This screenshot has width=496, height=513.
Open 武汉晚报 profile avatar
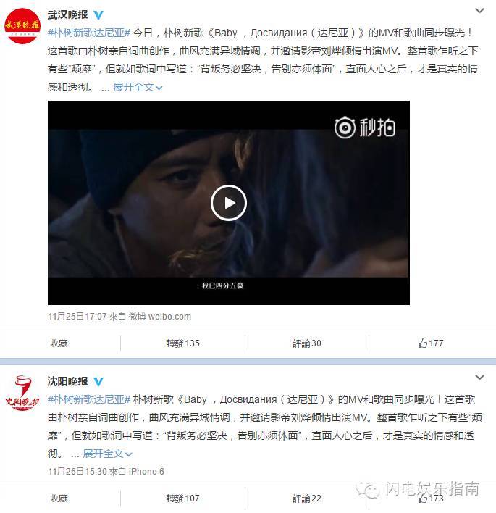click(22, 26)
